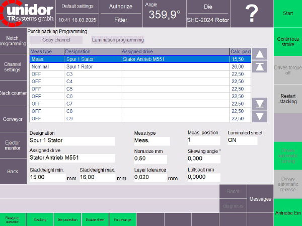Select the C7 channel row
The width and height of the screenshot is (302, 226).
[140, 104]
